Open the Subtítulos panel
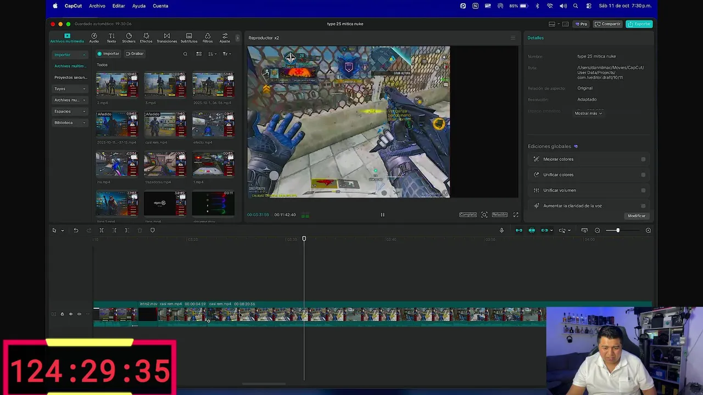This screenshot has width=703, height=395. [x=189, y=38]
